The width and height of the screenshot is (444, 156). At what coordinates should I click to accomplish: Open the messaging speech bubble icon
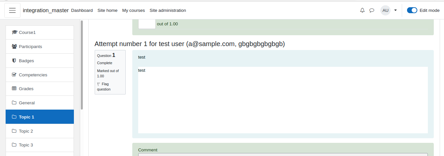click(x=372, y=10)
